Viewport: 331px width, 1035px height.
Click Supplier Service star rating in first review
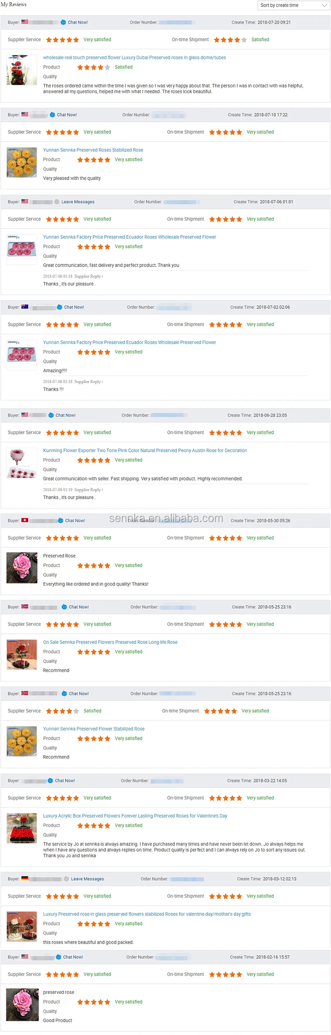tap(63, 40)
